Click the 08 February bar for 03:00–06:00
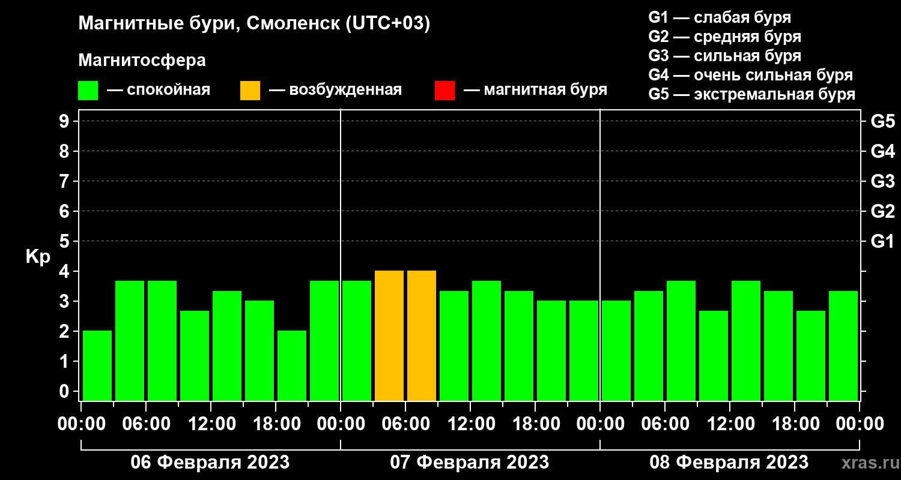Screen dimensions: 901x480 coord(649,346)
